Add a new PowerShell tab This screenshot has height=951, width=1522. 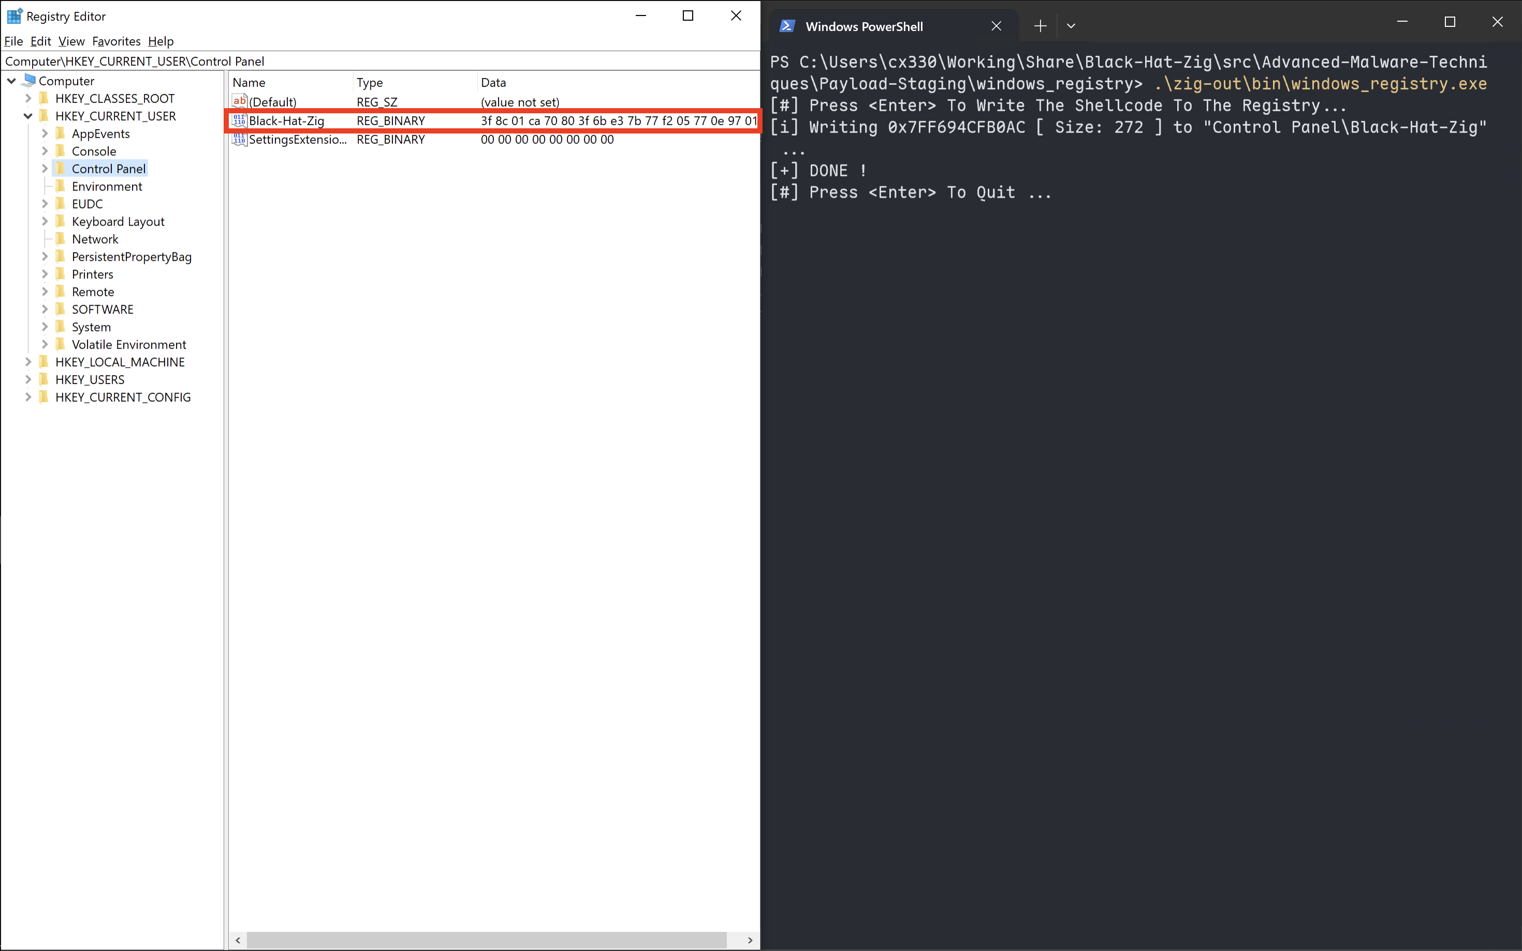coord(1040,26)
